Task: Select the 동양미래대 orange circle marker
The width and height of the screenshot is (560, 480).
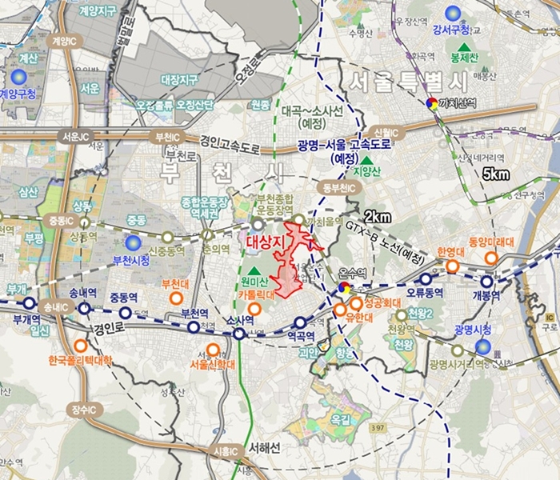Action: (x=491, y=258)
